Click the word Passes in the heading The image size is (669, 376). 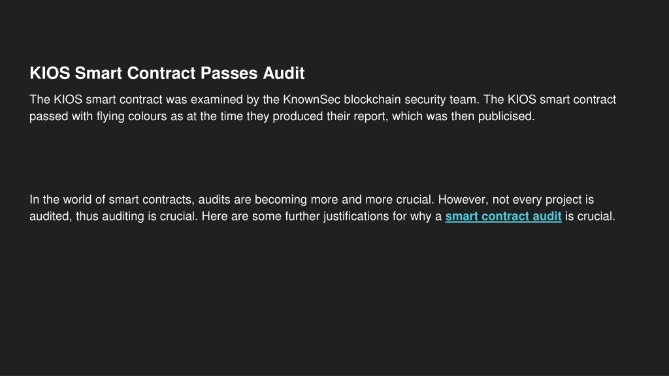click(x=229, y=73)
